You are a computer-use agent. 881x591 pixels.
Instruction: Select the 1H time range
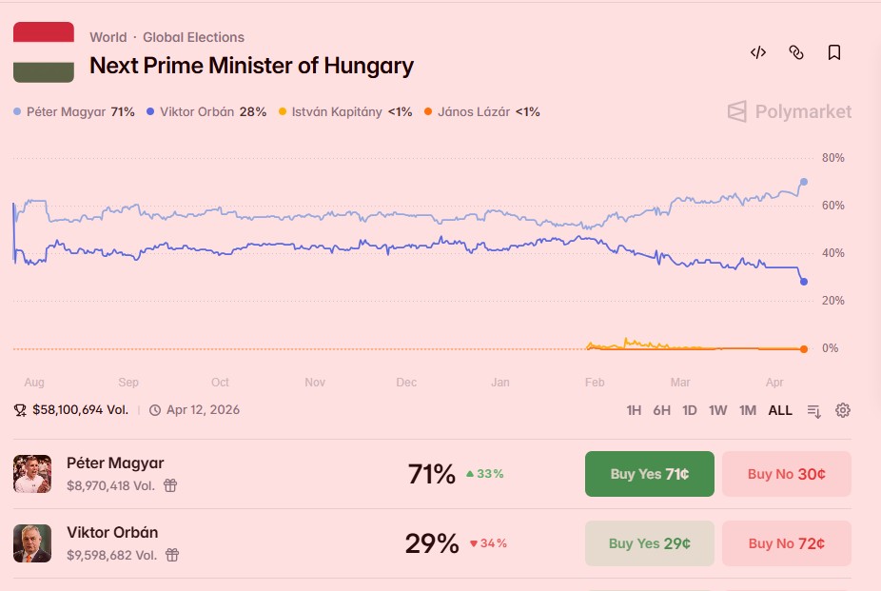(634, 410)
